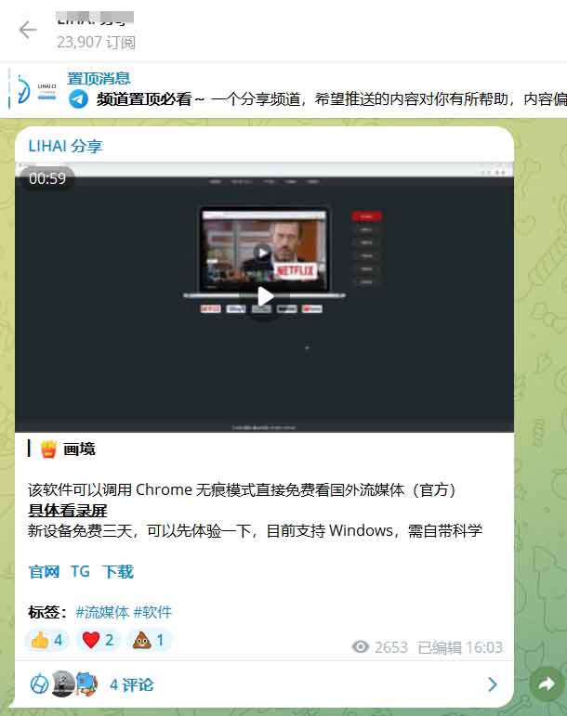Screen dimensions: 567x716
Task: Open the TG link
Action: coord(80,571)
